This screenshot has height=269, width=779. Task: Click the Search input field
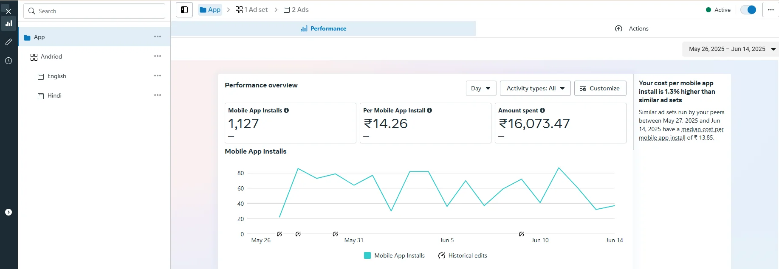94,11
